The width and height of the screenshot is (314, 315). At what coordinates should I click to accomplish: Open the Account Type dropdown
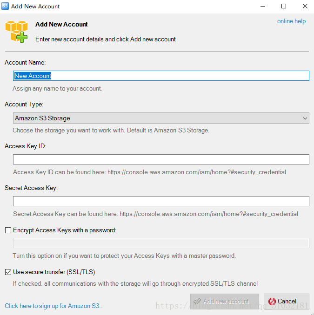(161, 118)
